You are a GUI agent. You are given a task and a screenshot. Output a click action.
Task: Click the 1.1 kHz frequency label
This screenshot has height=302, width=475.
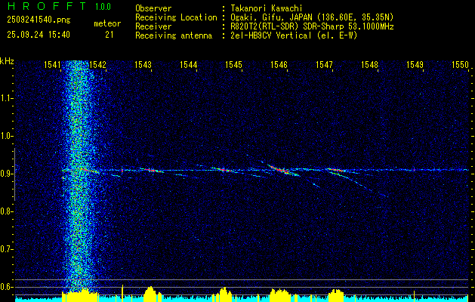6,98
